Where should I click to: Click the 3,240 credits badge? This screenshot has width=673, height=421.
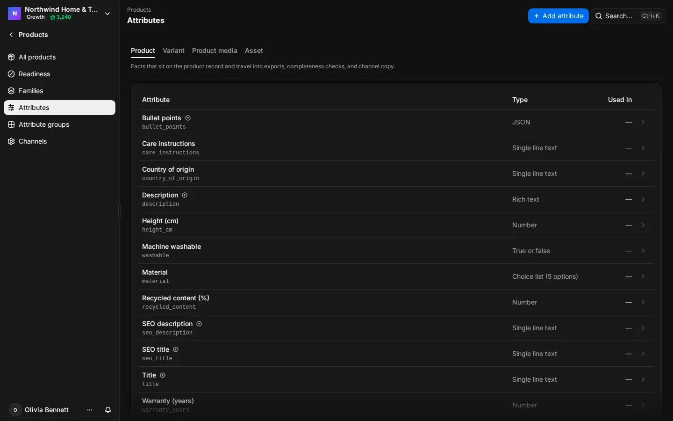[61, 17]
